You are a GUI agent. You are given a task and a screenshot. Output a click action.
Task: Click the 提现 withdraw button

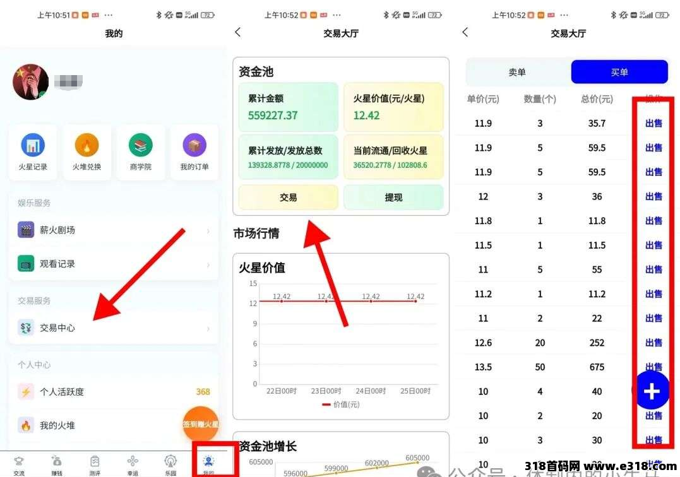point(393,197)
